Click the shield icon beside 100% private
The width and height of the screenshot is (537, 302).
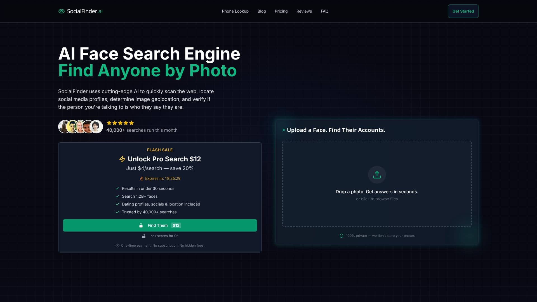[341, 236]
